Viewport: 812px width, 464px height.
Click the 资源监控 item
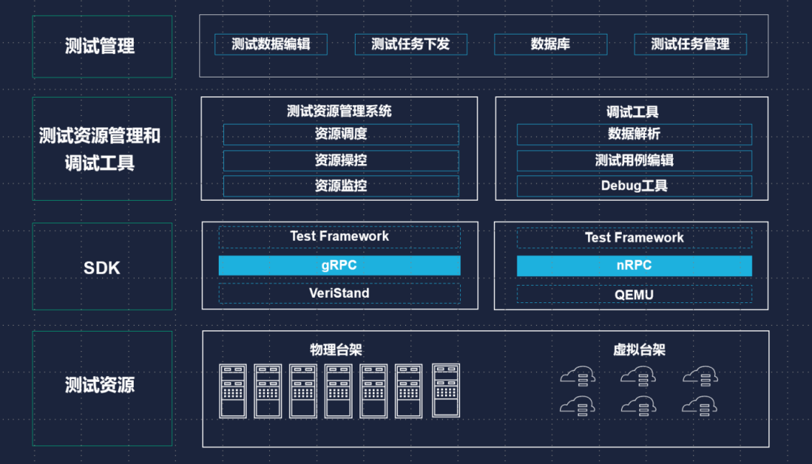click(x=341, y=186)
